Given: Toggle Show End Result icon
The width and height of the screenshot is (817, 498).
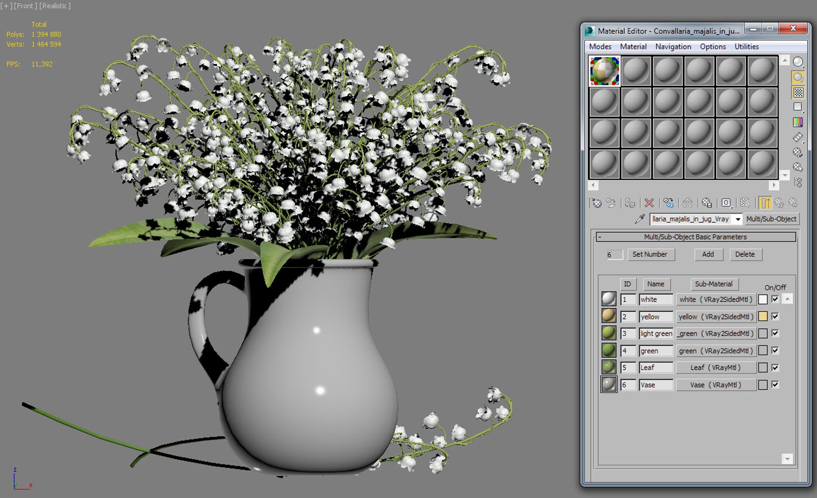Looking at the screenshot, I should point(765,203).
